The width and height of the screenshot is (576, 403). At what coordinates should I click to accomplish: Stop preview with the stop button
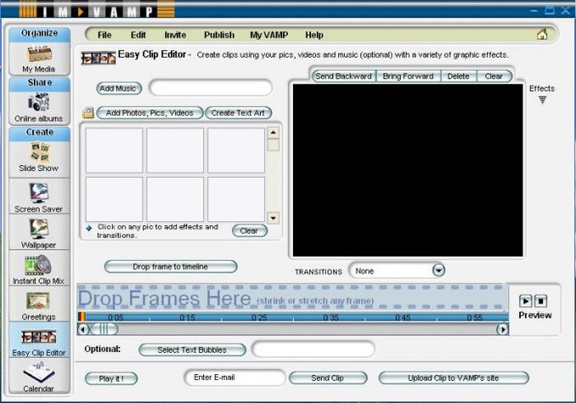pyautogui.click(x=540, y=301)
